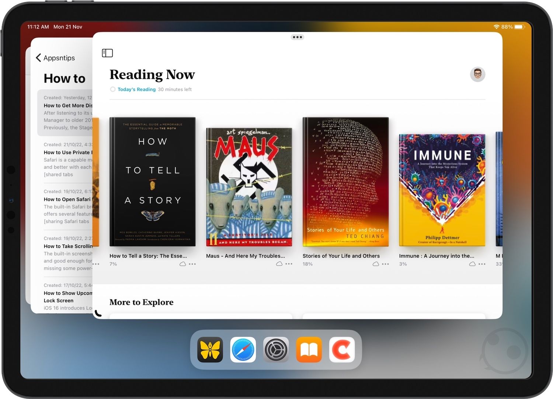Open the user profile avatar
This screenshot has height=399, width=553.
tap(477, 74)
